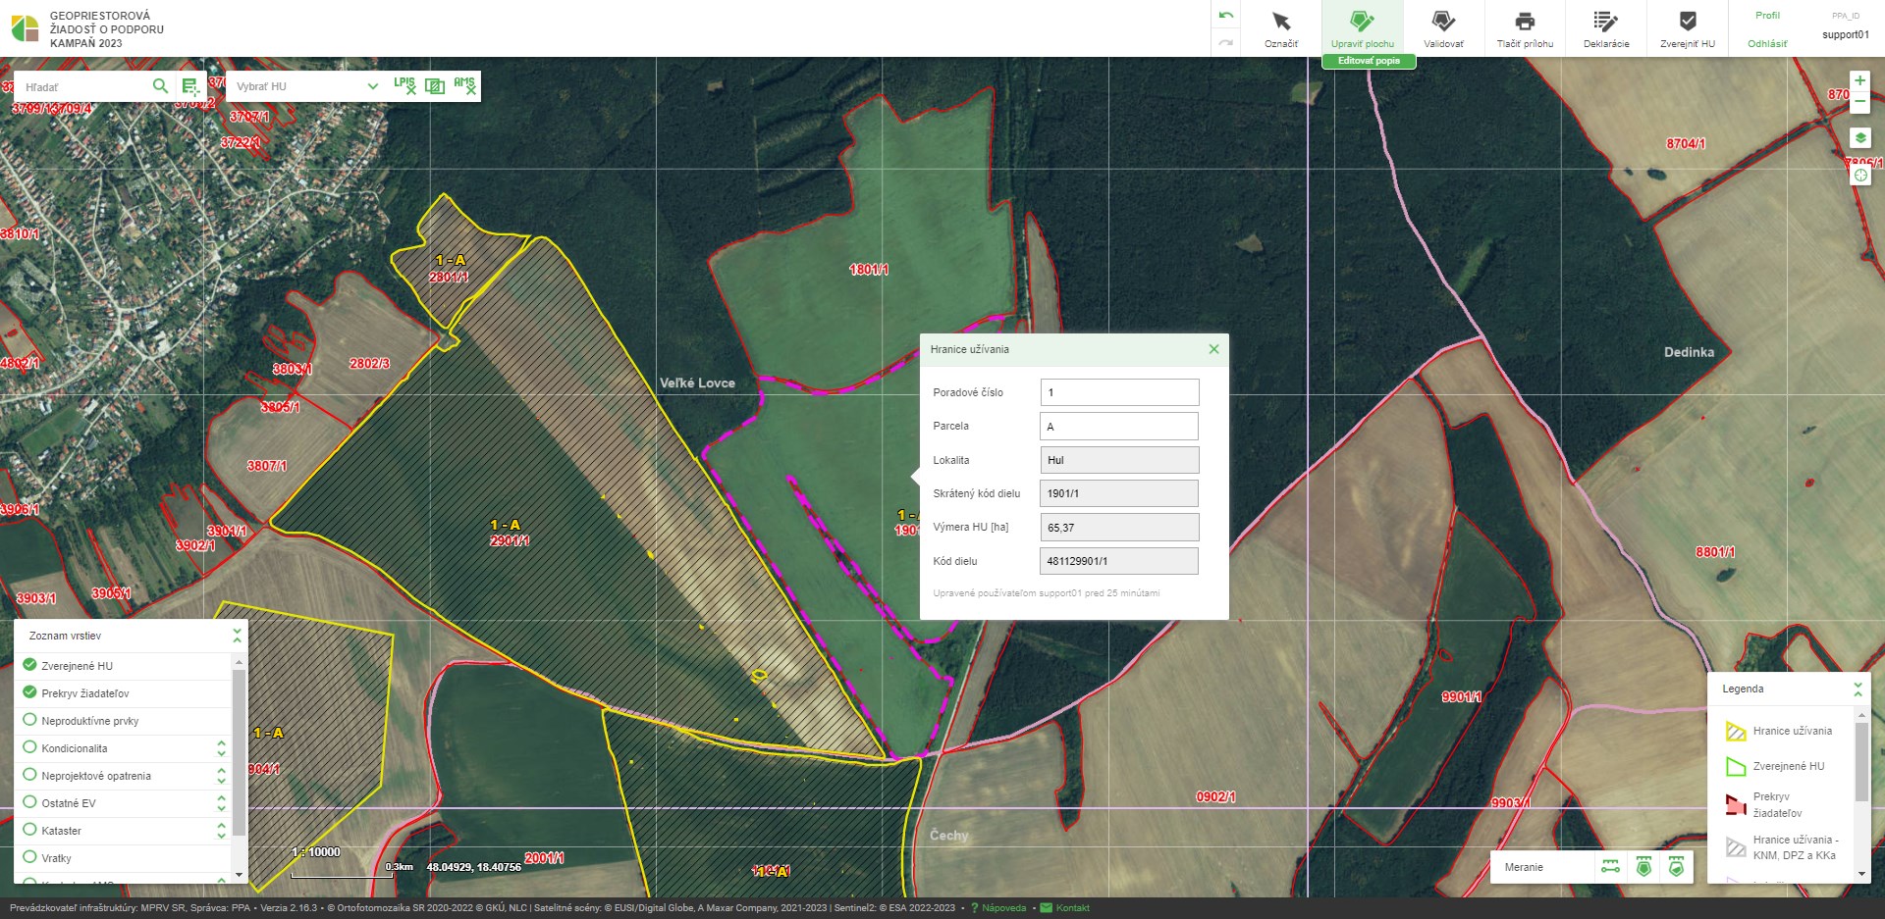Expand the Neprojektové opatrenia layer group
The image size is (1885, 919).
click(x=221, y=776)
